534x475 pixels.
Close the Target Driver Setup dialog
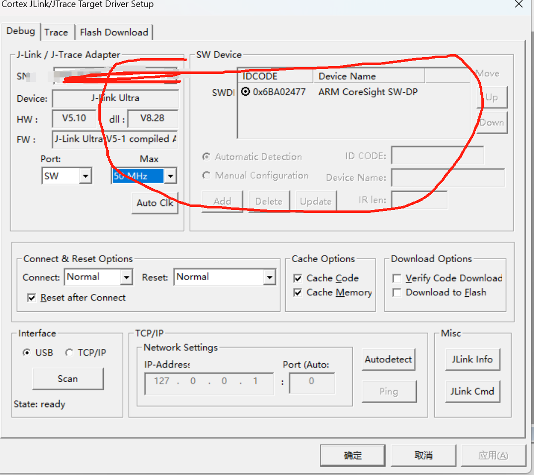point(519,4)
